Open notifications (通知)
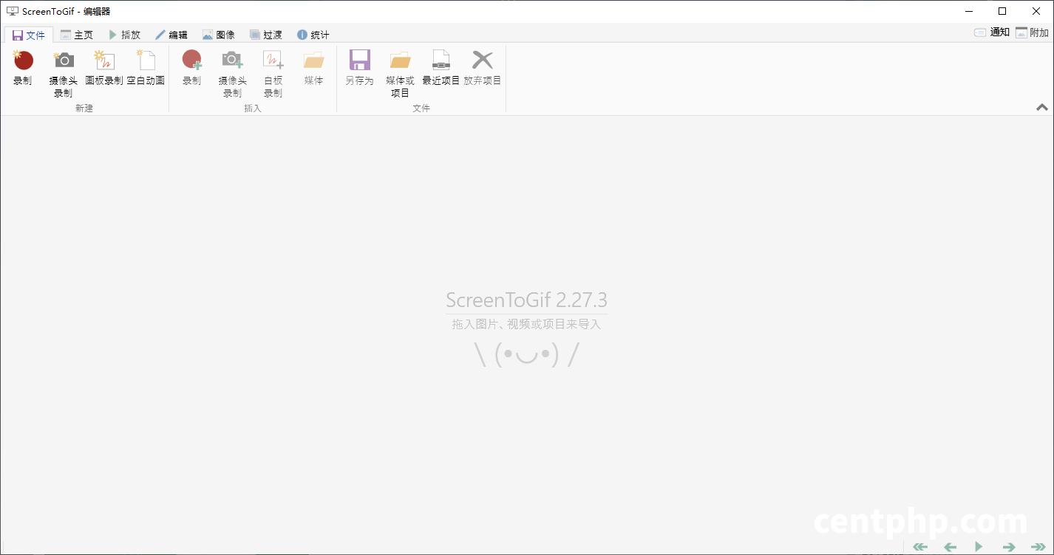This screenshot has width=1054, height=555. tap(992, 32)
